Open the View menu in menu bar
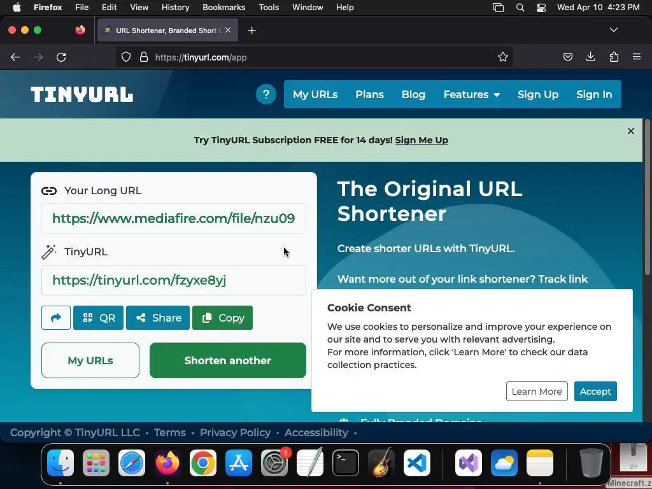The image size is (652, 489). coord(139,8)
